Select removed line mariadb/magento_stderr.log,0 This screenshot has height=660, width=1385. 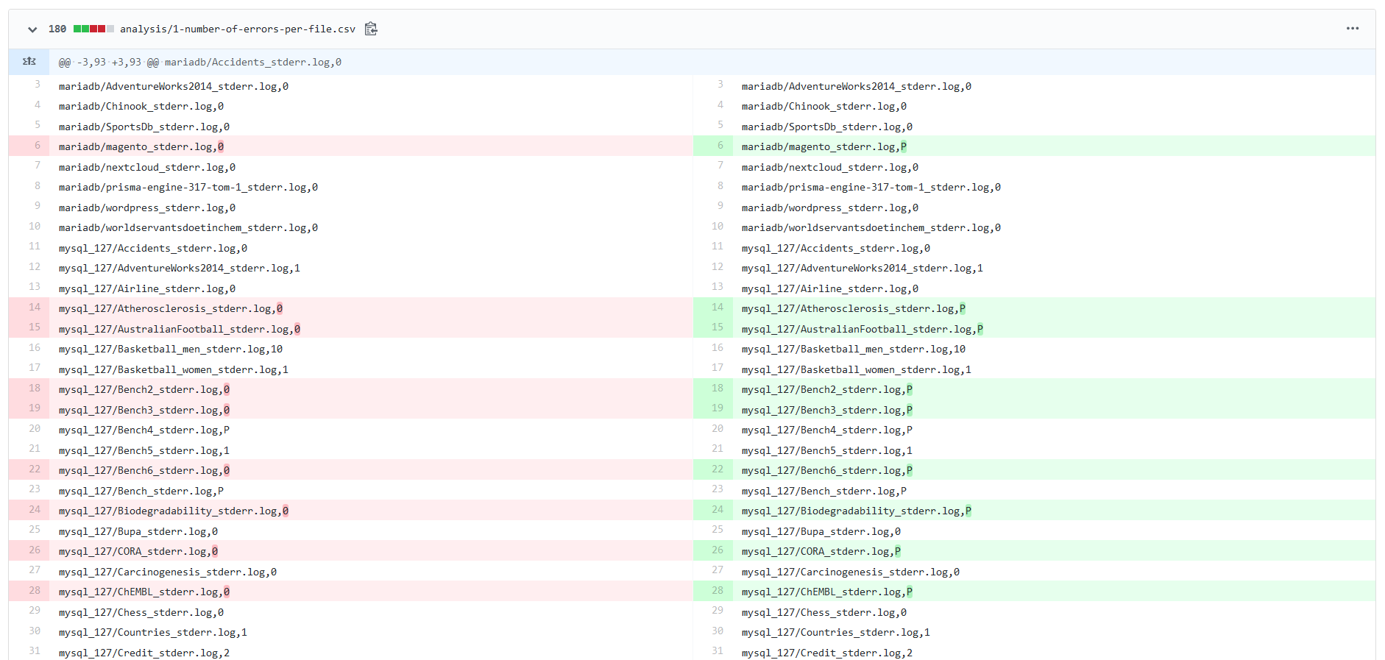point(141,147)
